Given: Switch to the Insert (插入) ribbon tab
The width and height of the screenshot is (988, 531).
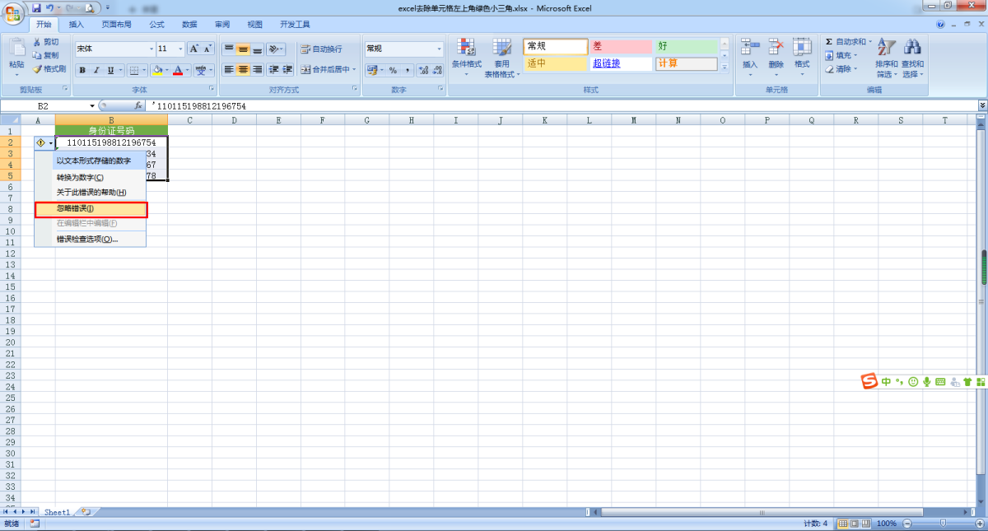Looking at the screenshot, I should tap(77, 25).
